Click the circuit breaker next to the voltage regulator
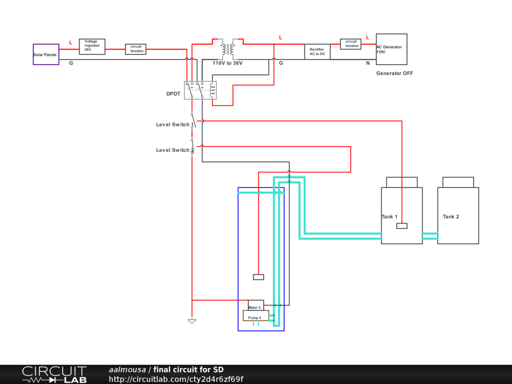 135,49
